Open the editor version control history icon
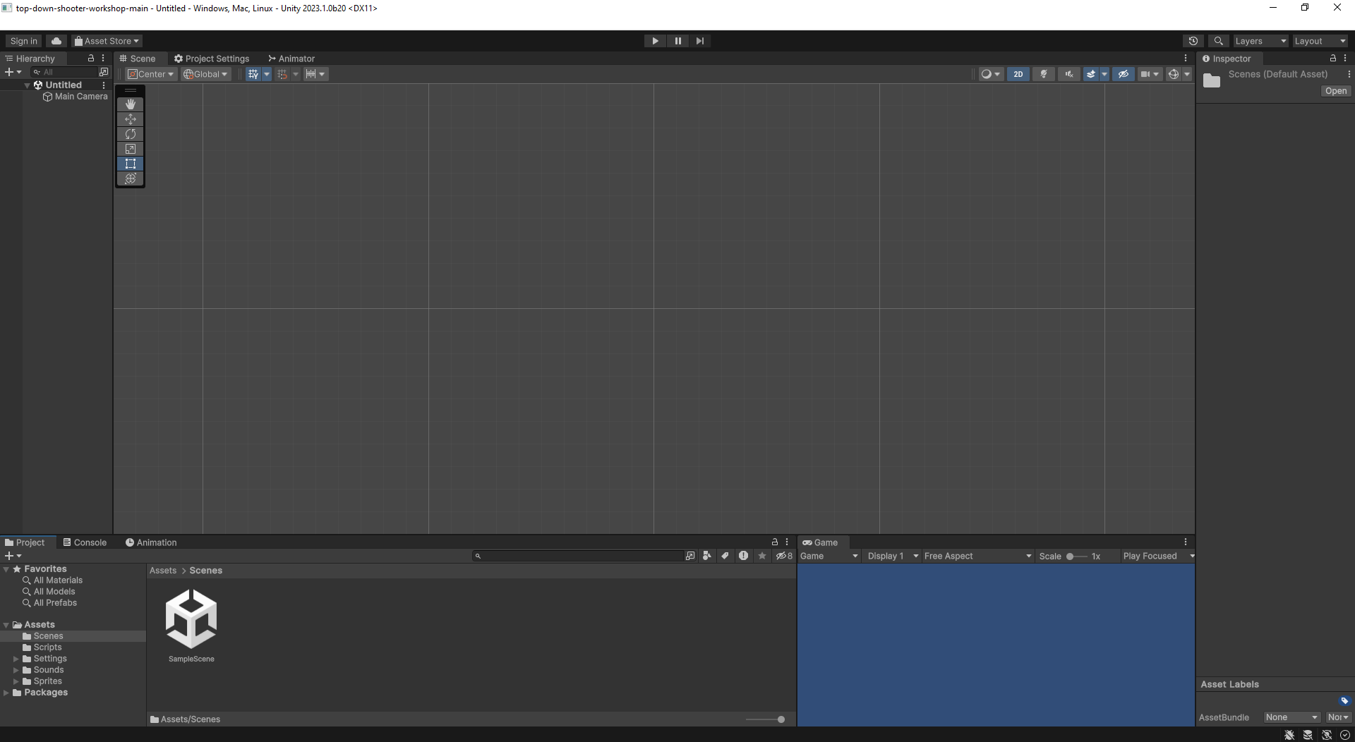 click(1193, 40)
